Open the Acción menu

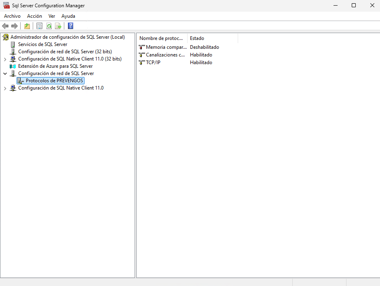click(x=34, y=16)
